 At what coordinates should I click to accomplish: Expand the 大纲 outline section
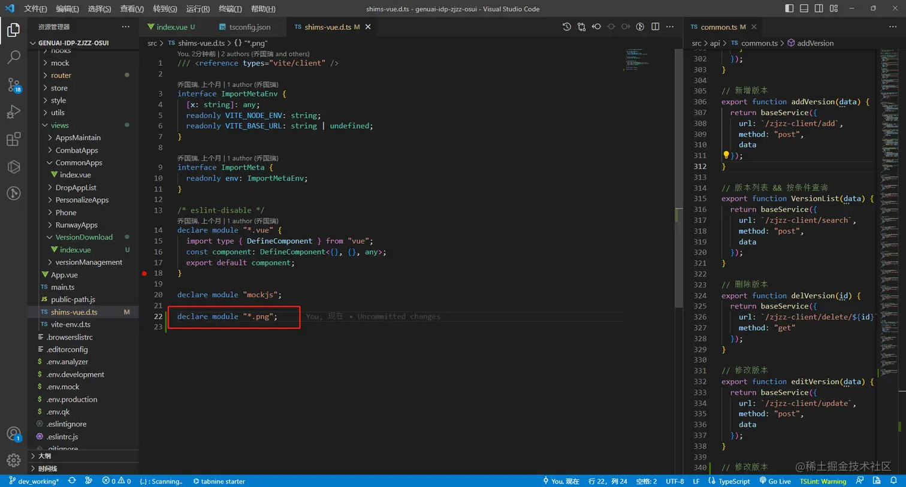[83, 456]
